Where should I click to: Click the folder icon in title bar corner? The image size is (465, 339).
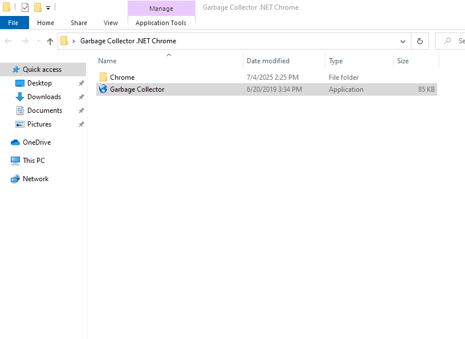click(6, 7)
